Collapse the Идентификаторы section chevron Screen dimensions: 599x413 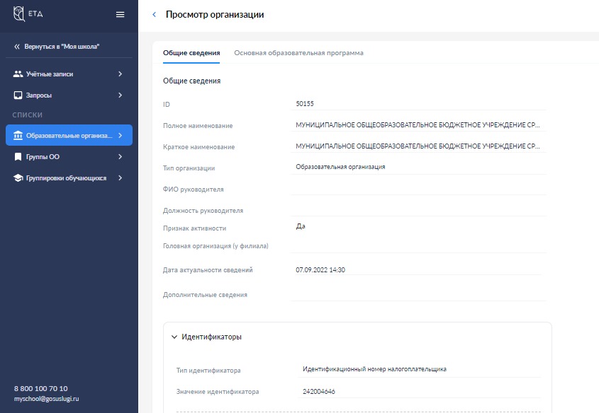coord(174,337)
